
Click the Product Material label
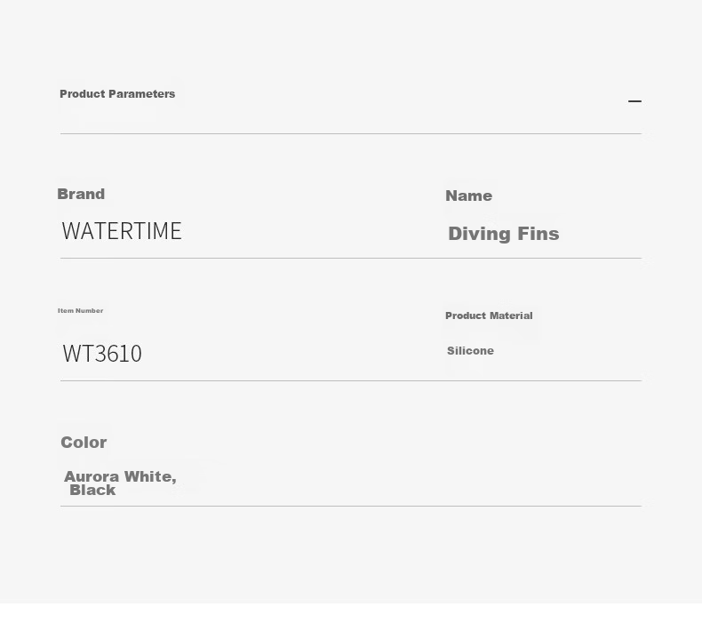point(489,315)
